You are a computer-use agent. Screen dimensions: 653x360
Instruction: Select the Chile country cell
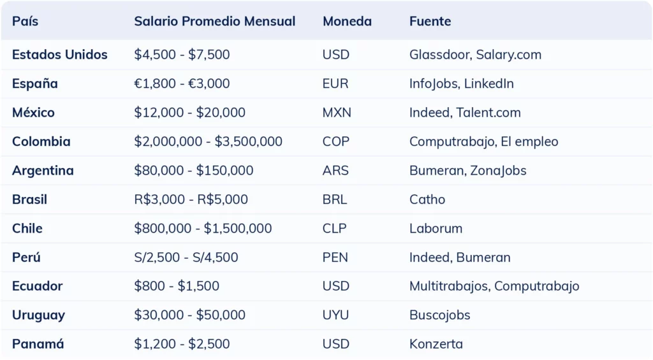click(27, 228)
